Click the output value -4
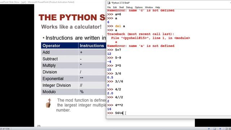The height and width of the screenshot is (130, 231). (109, 62)
